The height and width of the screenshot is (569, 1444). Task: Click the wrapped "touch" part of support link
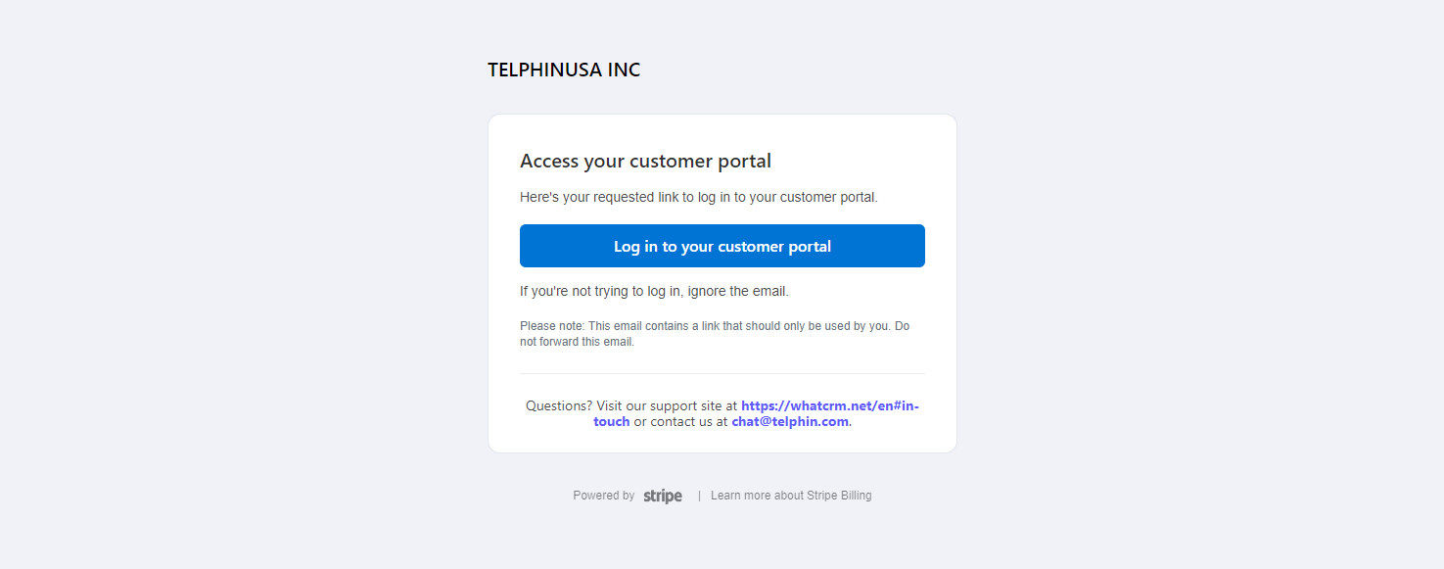(612, 422)
